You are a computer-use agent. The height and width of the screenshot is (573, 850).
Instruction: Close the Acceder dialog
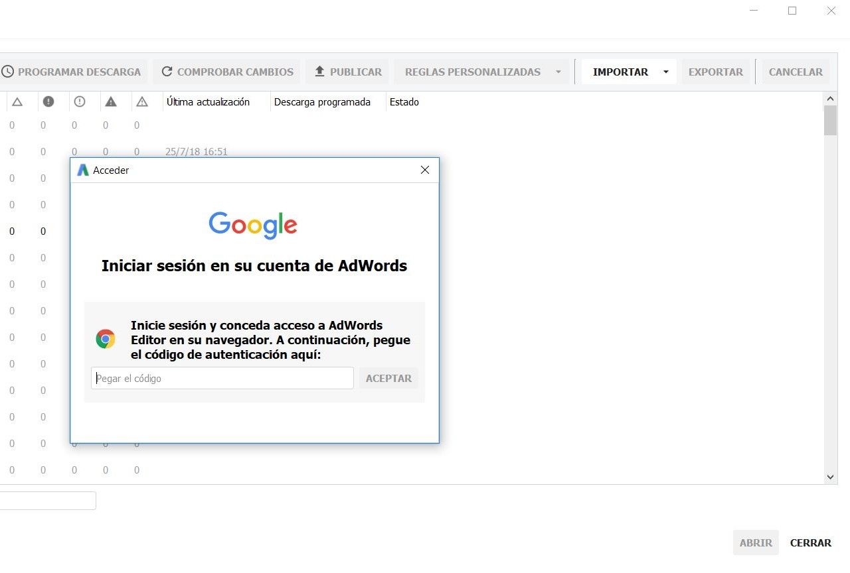coord(425,170)
